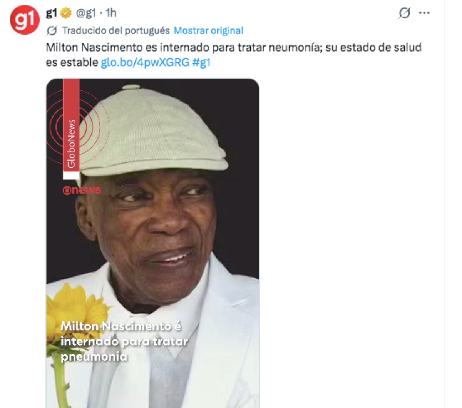Open the #g1 hashtag
The width and height of the screenshot is (462, 408).
(201, 62)
